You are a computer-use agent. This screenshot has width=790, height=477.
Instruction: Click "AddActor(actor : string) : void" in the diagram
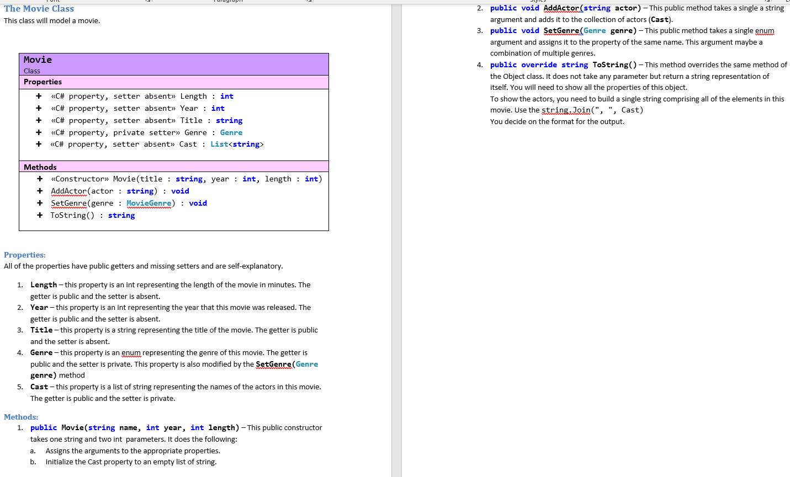coord(120,191)
